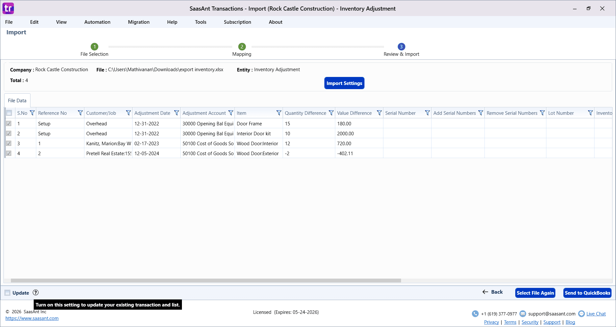Open the About menu
The width and height of the screenshot is (616, 327).
pos(276,22)
